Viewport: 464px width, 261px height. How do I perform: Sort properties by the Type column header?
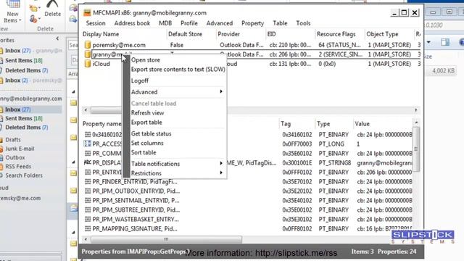tap(333, 124)
